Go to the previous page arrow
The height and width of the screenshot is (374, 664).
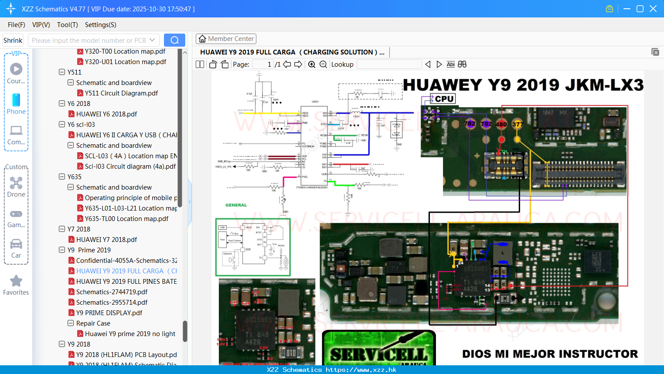[x=287, y=65]
